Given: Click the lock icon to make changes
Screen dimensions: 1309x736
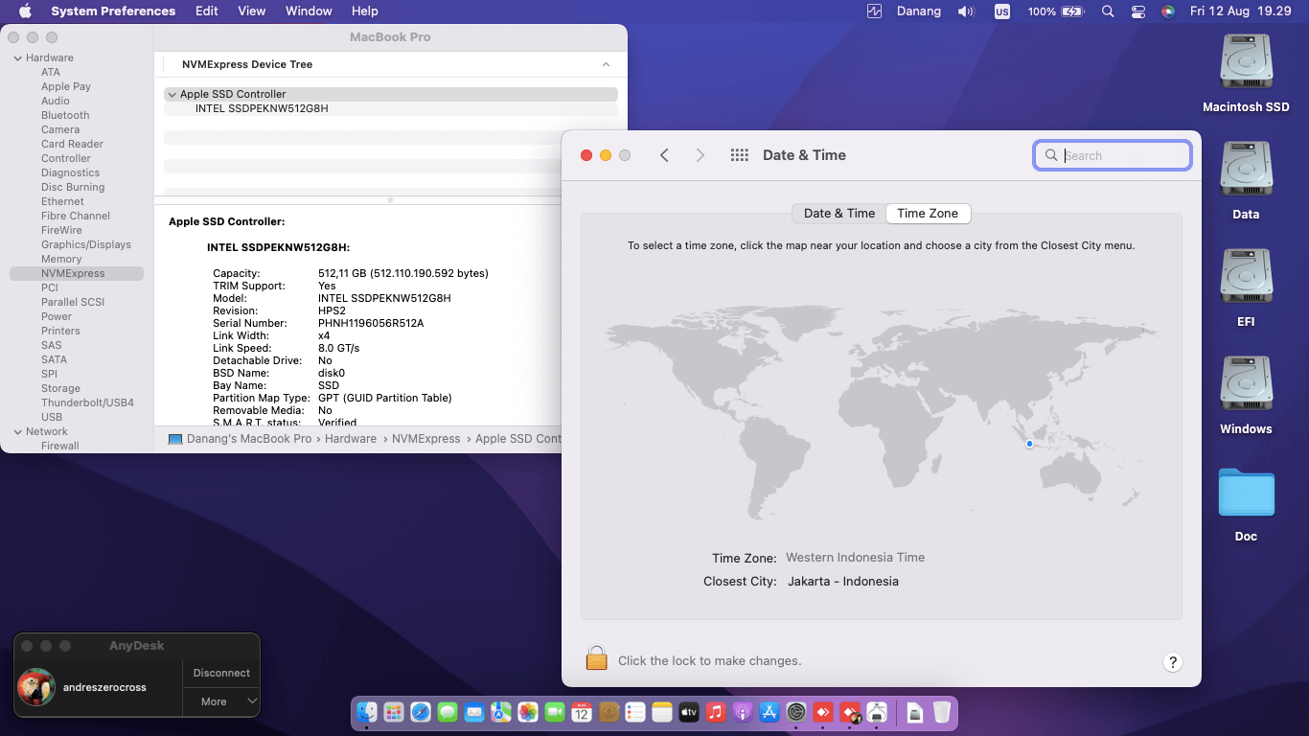Looking at the screenshot, I should [x=597, y=658].
